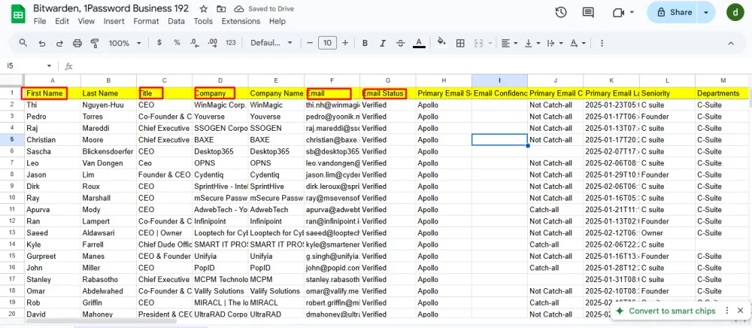The width and height of the screenshot is (752, 328).
Task: Open vertical align dropdown
Action: point(532,43)
